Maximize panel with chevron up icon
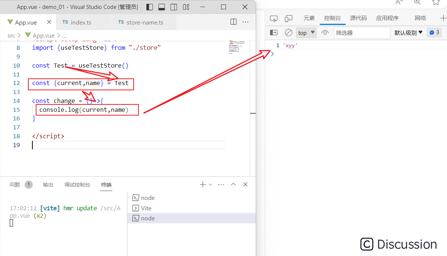Image resolution: width=447 pixels, height=256 pixels. [x=233, y=184]
